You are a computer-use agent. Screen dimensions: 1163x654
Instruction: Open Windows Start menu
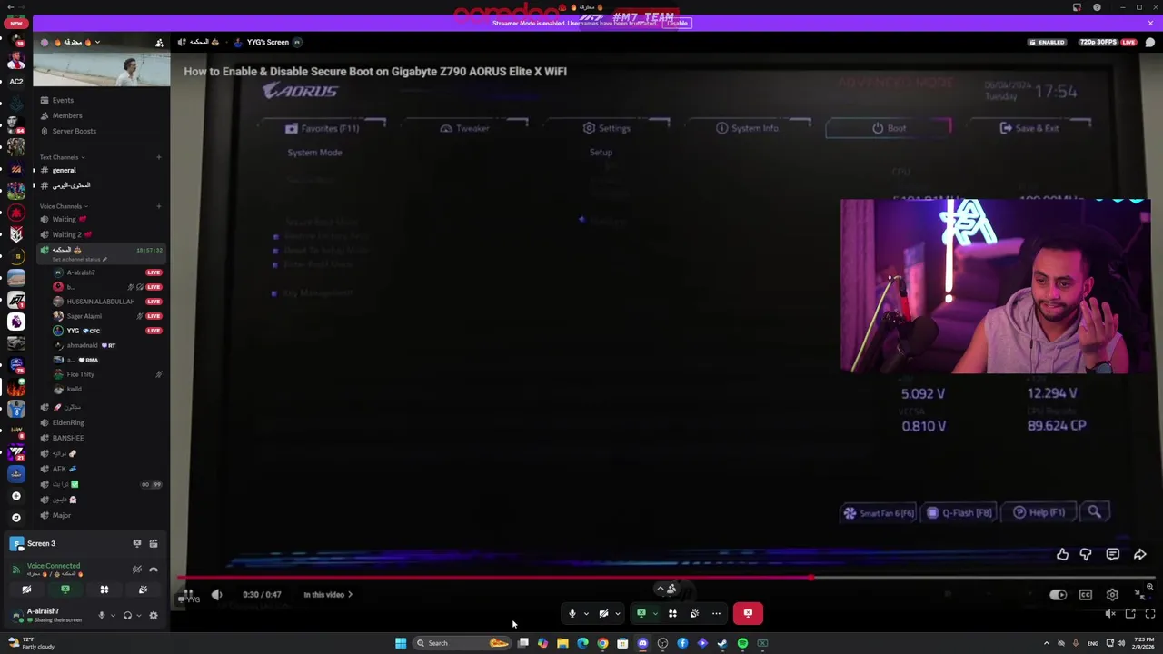click(x=400, y=643)
